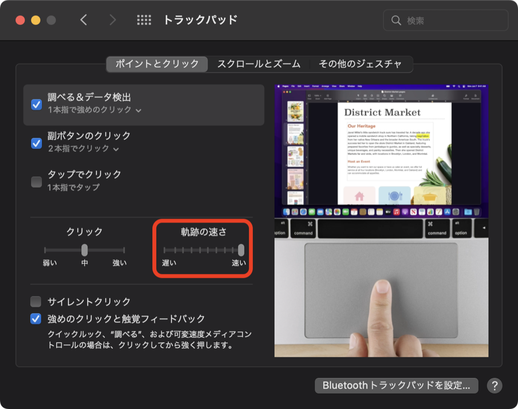518x409 pixels.
Task: Open help with the question mark button
Action: coord(495,386)
